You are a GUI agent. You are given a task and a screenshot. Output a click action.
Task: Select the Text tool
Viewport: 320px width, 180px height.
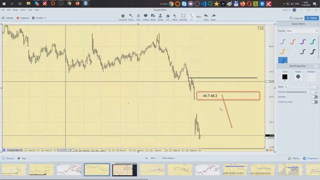(138, 17)
